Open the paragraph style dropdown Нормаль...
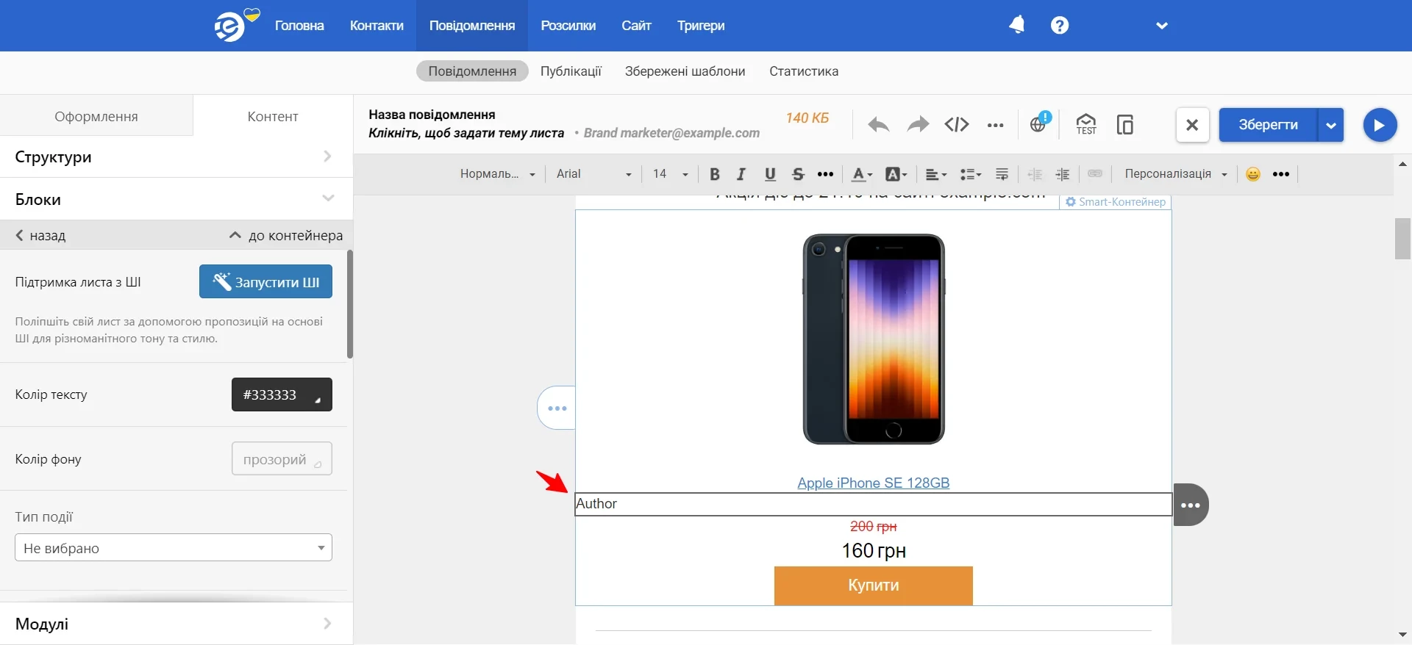The image size is (1412, 645). [x=497, y=174]
